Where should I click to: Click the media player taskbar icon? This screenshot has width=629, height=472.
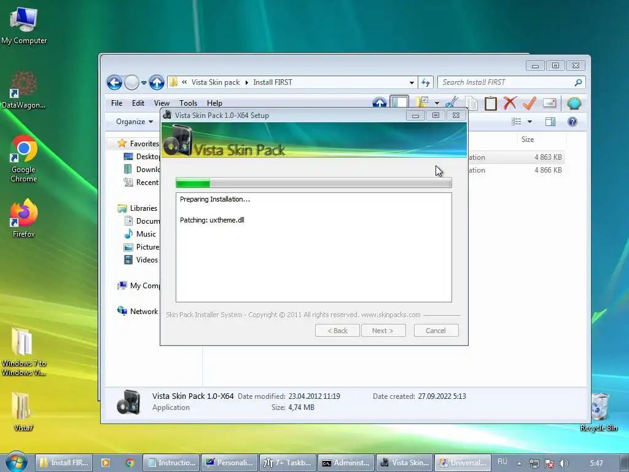[x=106, y=463]
